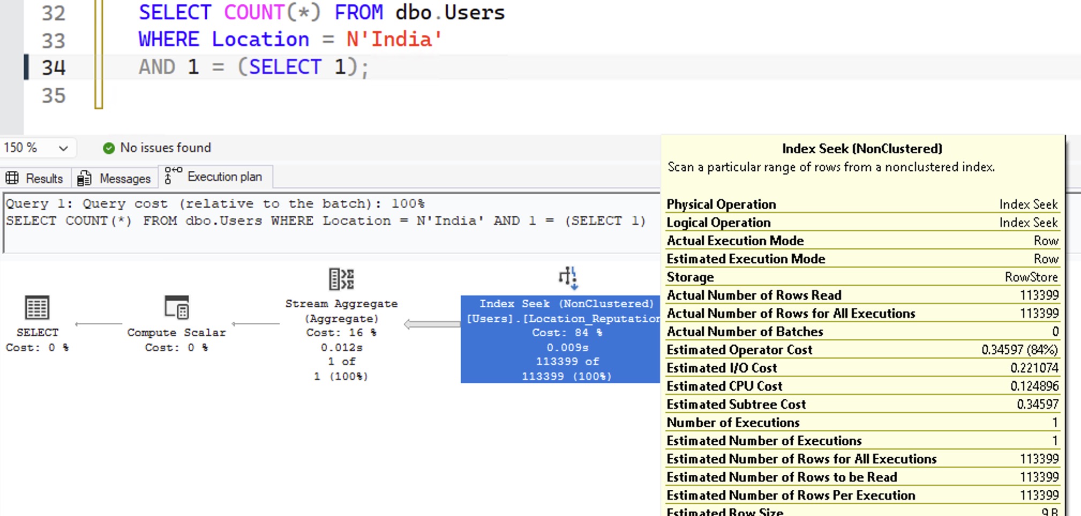This screenshot has width=1081, height=516.
Task: Select the highlighted Index Seek node label
Action: pos(566,303)
